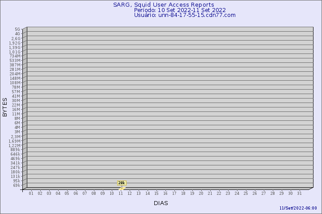The image size is (322, 214).
Task: Click the 131k y-axis tick label
Action: (15, 176)
